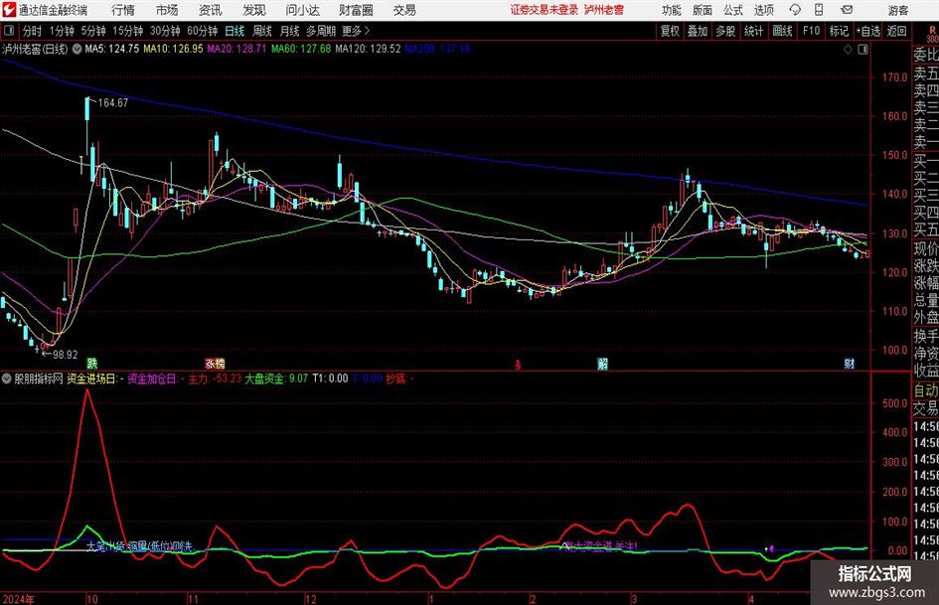Viewport: 939px width, 605px height.
Task: Open the mail envelope icon
Action: (847, 10)
